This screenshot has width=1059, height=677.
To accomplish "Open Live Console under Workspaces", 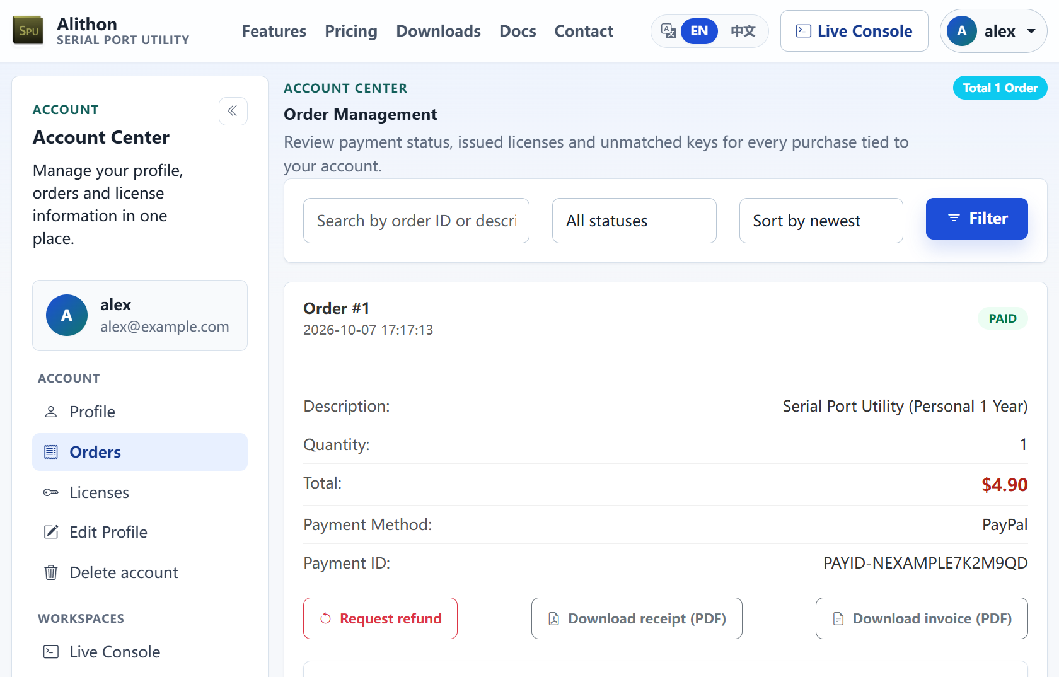I will pos(140,652).
